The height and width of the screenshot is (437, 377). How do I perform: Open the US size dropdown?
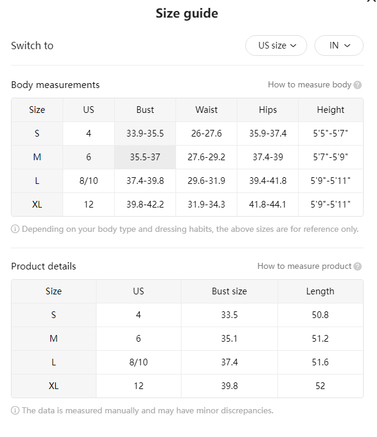[x=276, y=46]
